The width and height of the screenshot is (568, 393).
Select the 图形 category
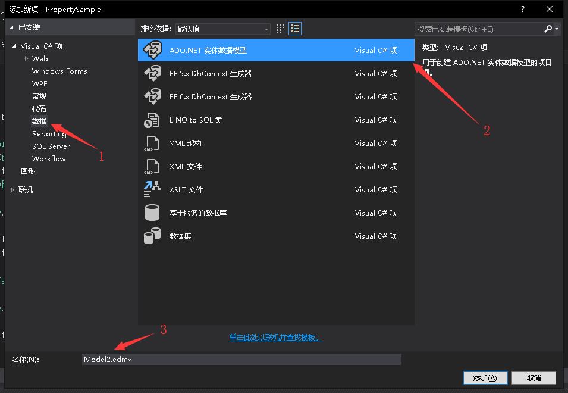[28, 171]
